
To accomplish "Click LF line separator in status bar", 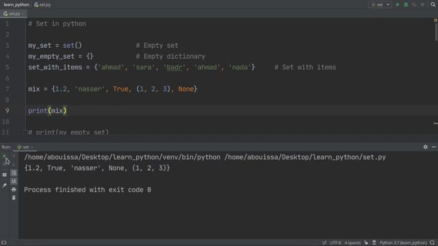I will tap(324, 243).
